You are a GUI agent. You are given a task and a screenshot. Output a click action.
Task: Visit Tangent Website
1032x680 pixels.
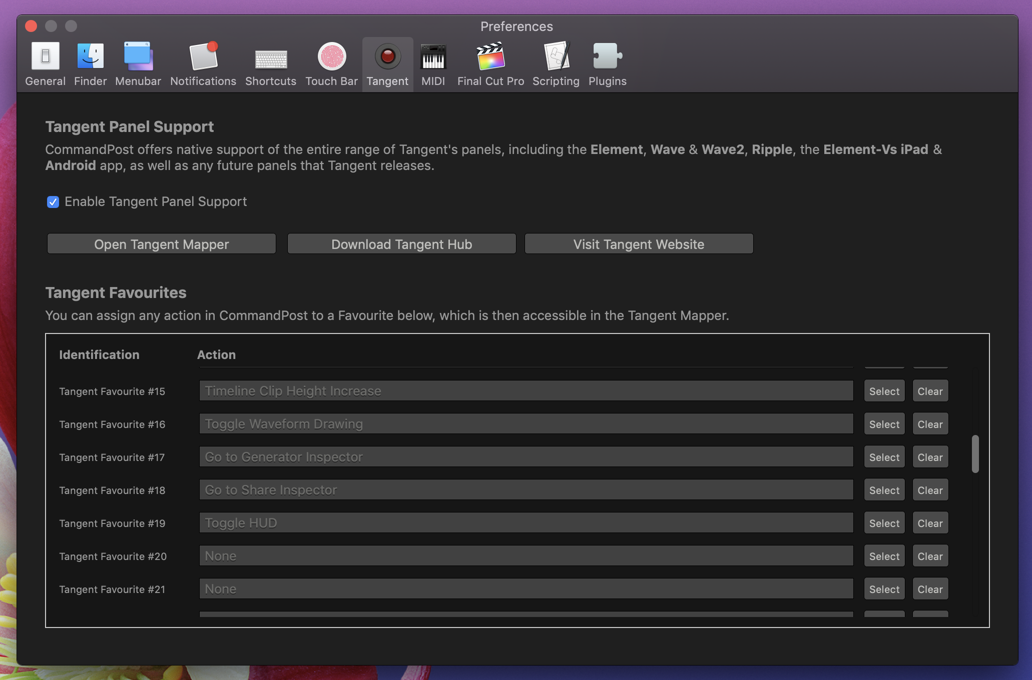point(638,244)
